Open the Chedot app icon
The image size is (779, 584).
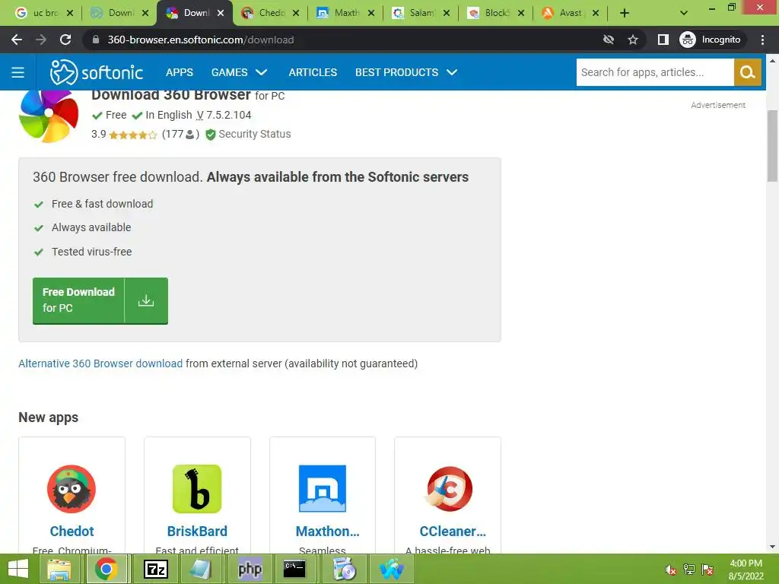click(x=72, y=489)
